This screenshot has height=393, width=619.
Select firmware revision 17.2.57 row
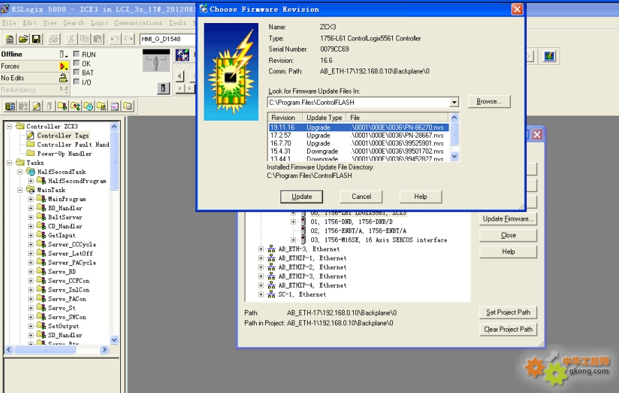[359, 135]
